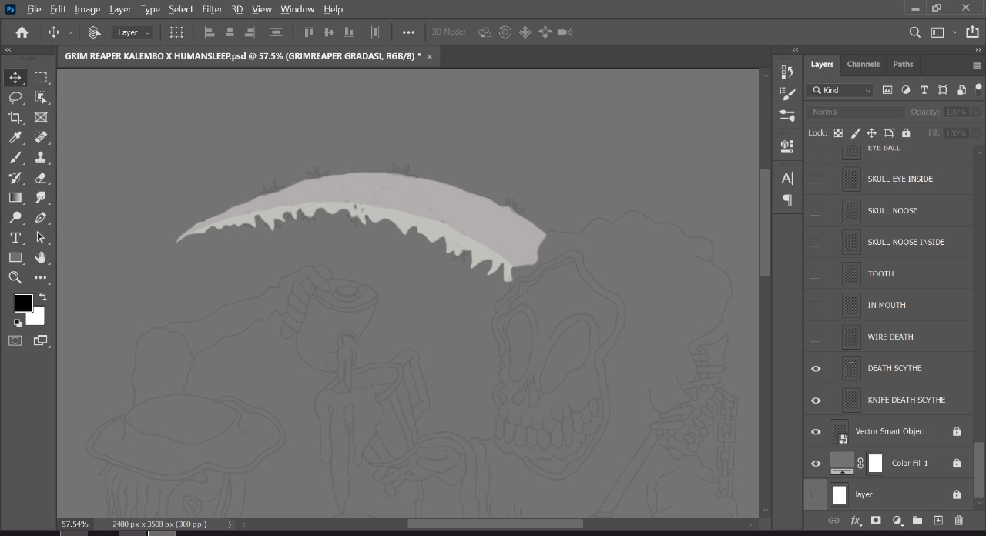Click the background white color swatch
Image resolution: width=986 pixels, height=536 pixels.
[x=38, y=317]
